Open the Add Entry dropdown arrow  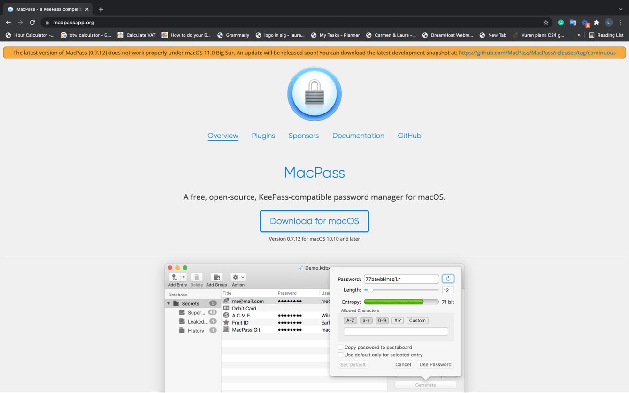(184, 277)
